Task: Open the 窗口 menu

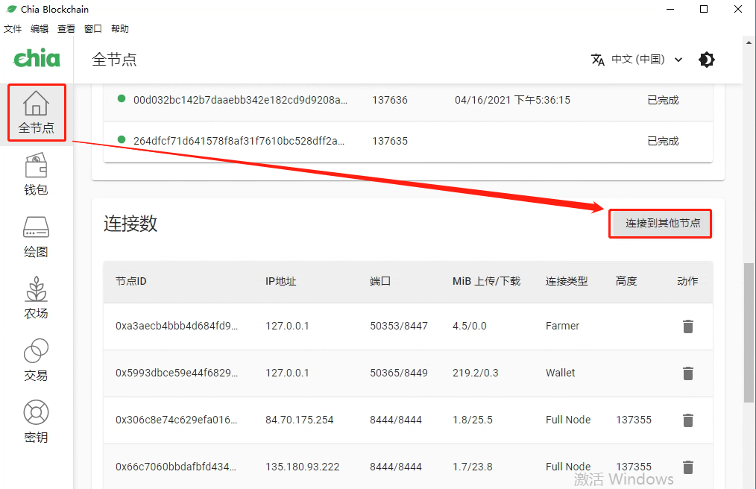Action: point(92,28)
